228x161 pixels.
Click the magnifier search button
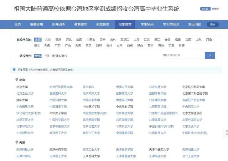click(x=210, y=55)
